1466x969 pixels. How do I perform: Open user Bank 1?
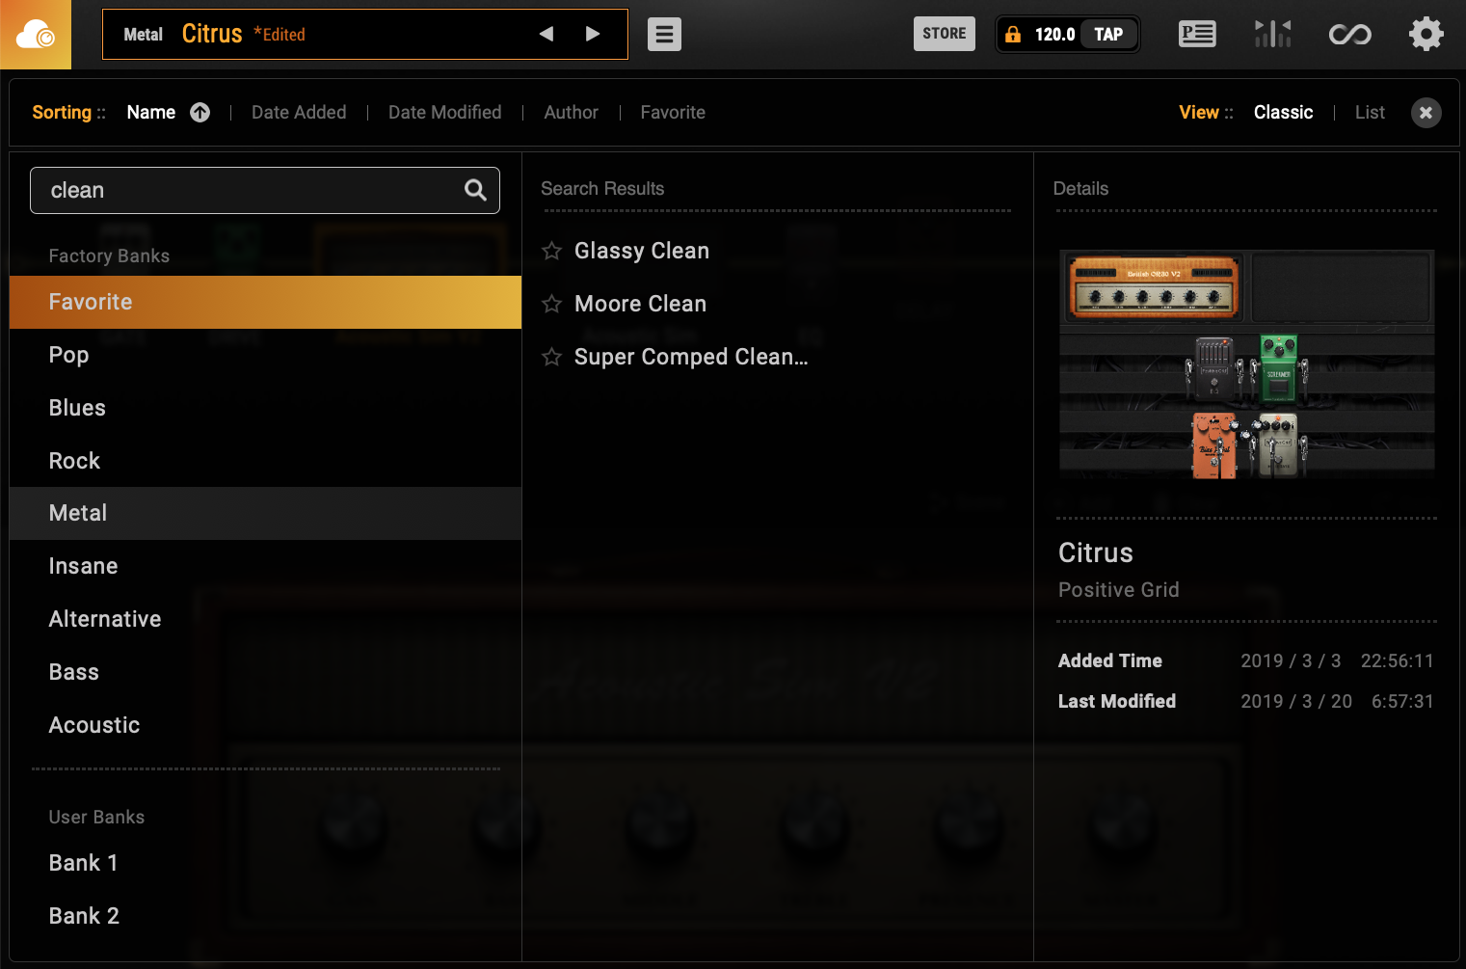tap(265, 863)
